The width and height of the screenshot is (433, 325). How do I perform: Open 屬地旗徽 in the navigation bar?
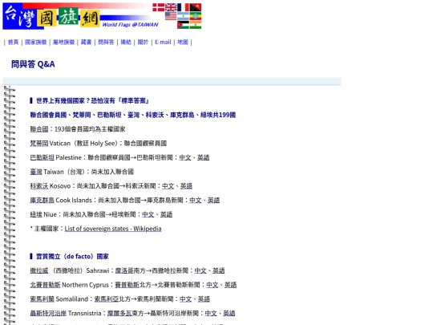coord(64,42)
